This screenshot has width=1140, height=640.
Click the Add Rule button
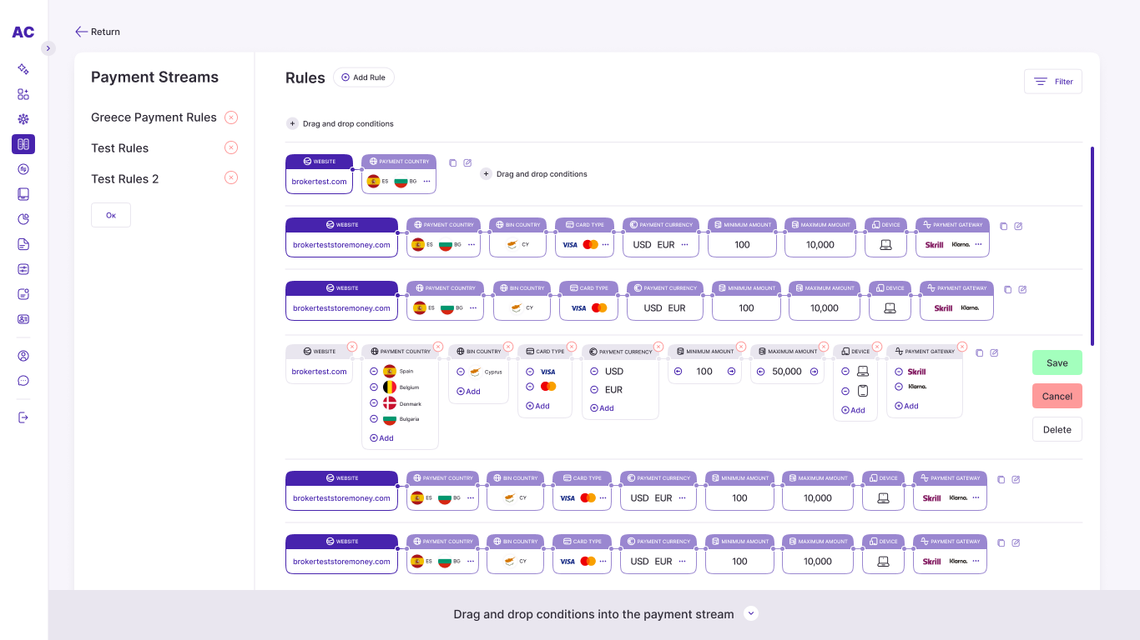click(364, 77)
